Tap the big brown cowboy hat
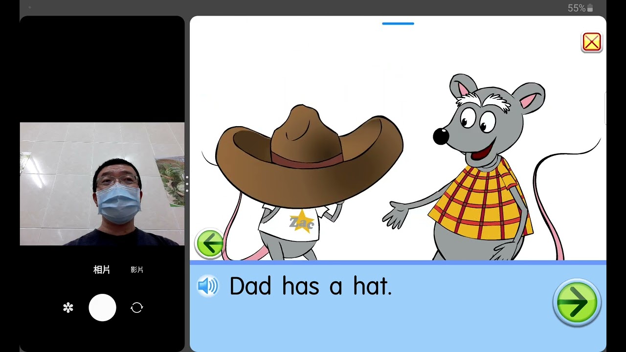Screen dimensions: 626x352 [310, 156]
